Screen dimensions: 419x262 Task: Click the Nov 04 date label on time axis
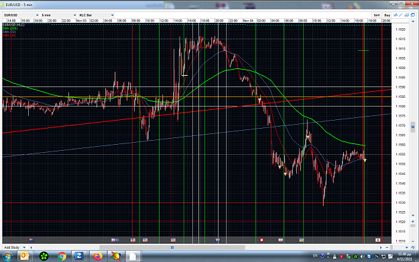coord(248,21)
